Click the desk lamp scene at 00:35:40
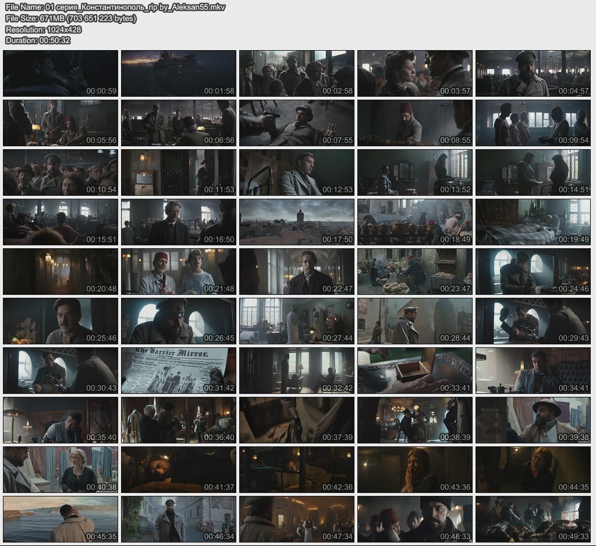The width and height of the screenshot is (596, 546). (x=60, y=420)
